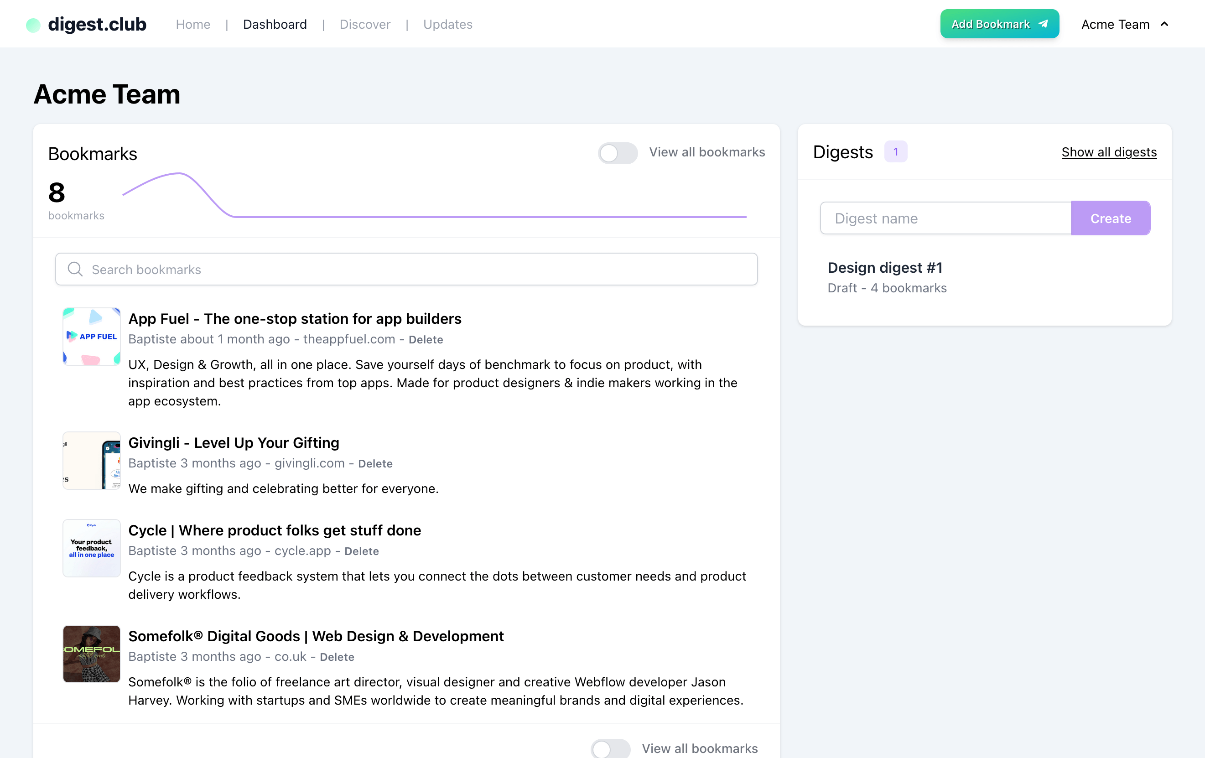Open Givingli - Level Up Your Gifting title
The height and width of the screenshot is (758, 1205).
pos(234,443)
